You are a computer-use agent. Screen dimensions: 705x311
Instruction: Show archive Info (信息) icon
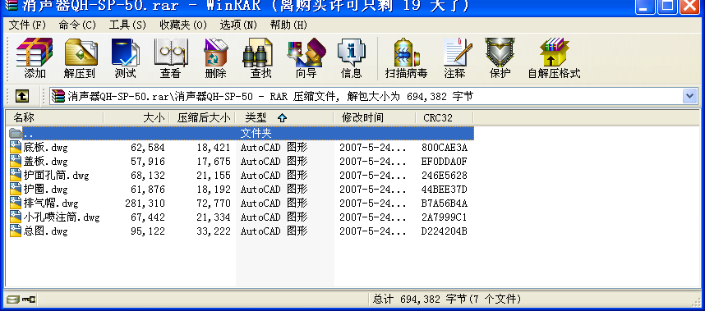(351, 58)
